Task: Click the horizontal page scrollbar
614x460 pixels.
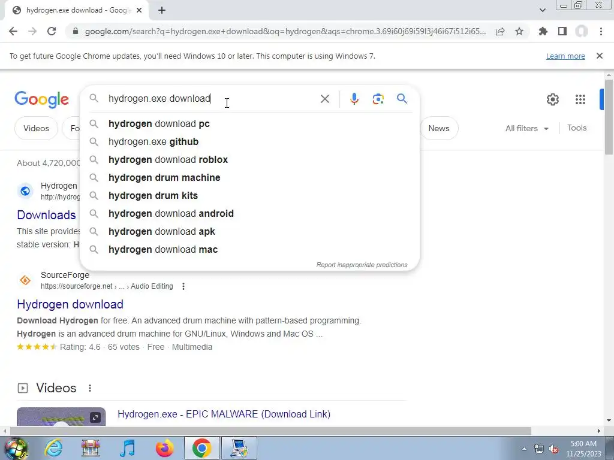Action: pyautogui.click(x=270, y=431)
